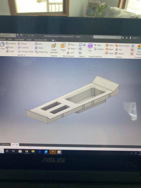Open the Shape Generator tool
This screenshot has width=141, height=188.
point(54,48)
